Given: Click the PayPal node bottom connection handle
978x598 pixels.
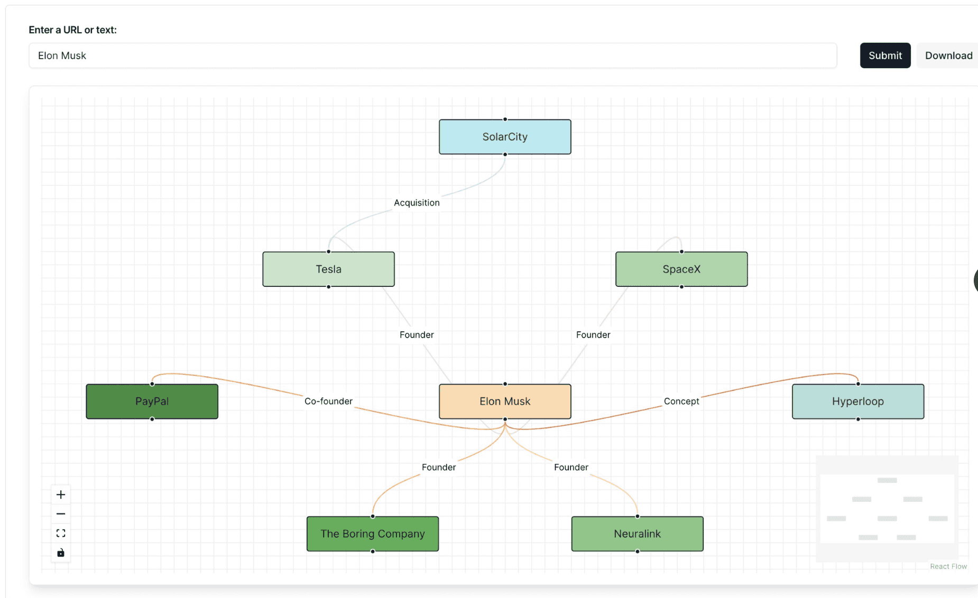Looking at the screenshot, I should [x=152, y=419].
